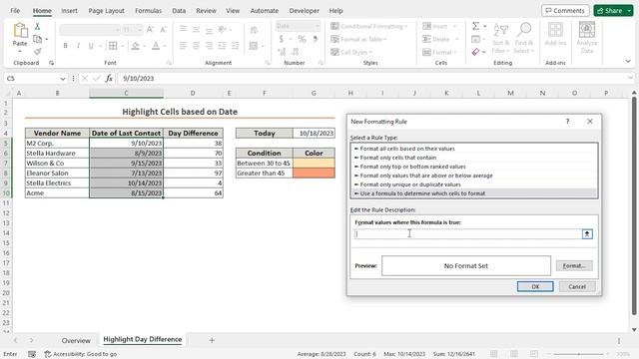Toggle Bold formatting
The width and height of the screenshot is (639, 359).
tap(65, 46)
